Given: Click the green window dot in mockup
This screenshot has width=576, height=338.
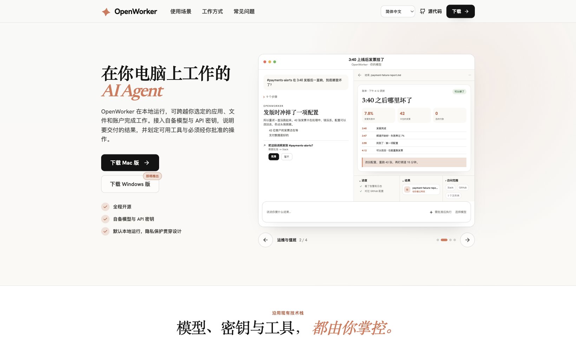Looking at the screenshot, I should pyautogui.click(x=275, y=62).
